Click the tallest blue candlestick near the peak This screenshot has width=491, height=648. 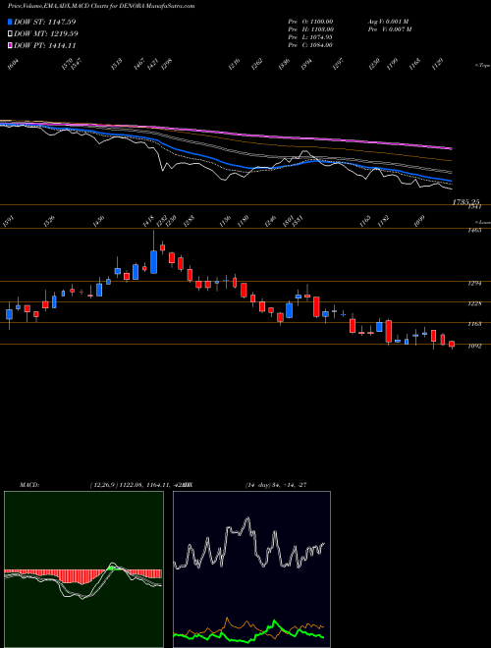(154, 261)
